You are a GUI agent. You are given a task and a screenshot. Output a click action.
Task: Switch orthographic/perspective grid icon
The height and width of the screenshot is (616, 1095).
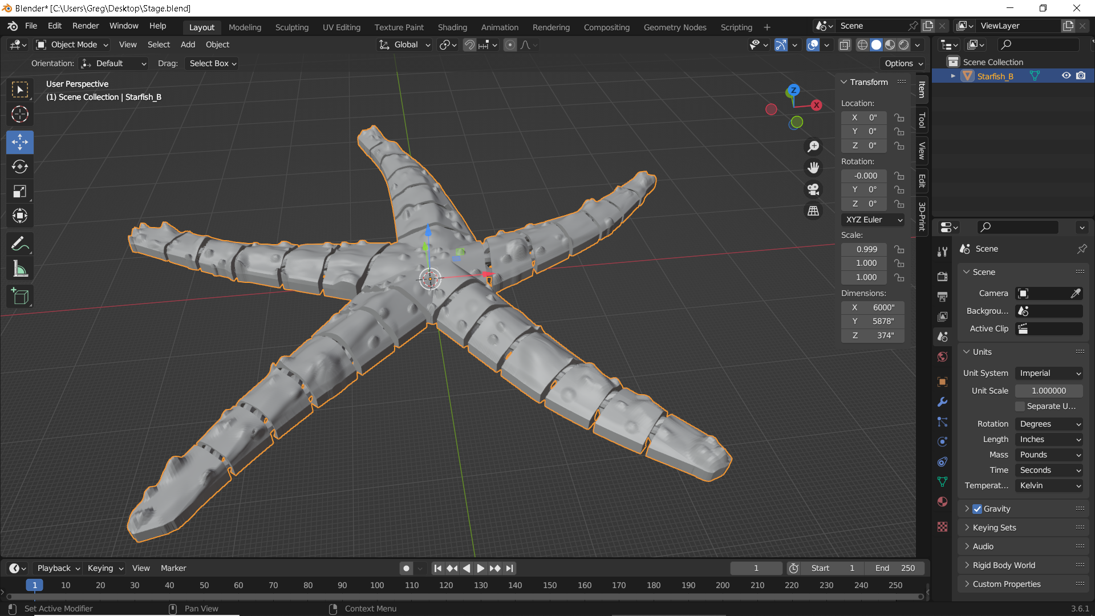(813, 211)
